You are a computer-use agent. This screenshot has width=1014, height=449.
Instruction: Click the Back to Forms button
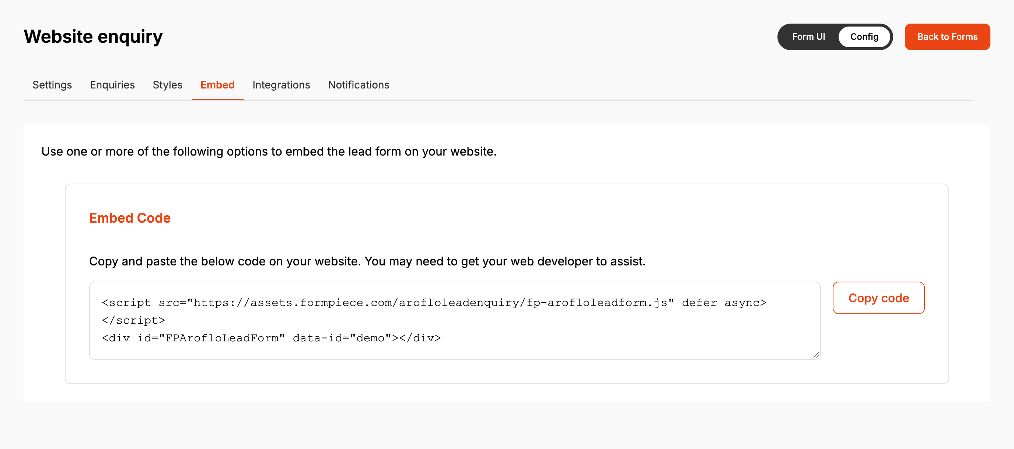pos(947,36)
